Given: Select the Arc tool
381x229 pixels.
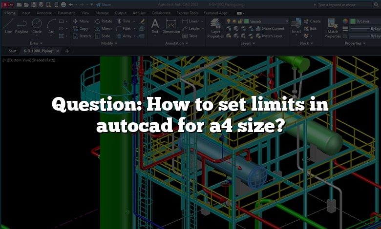Looking at the screenshot, I should pos(51,26).
